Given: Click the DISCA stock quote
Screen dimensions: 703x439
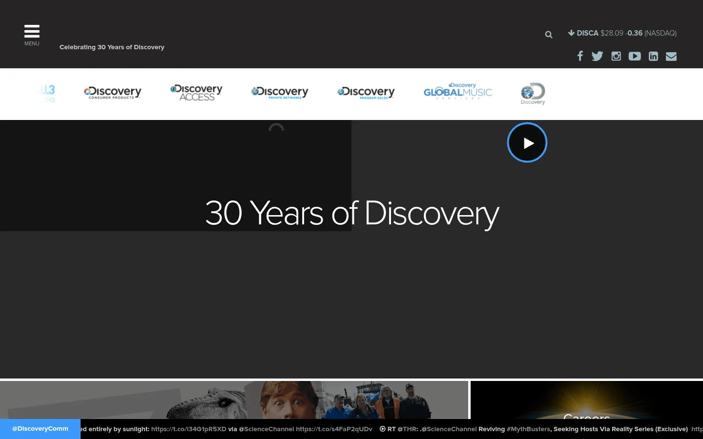Looking at the screenshot, I should (622, 33).
